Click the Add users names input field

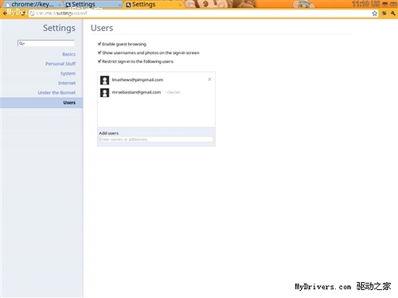coord(156,139)
